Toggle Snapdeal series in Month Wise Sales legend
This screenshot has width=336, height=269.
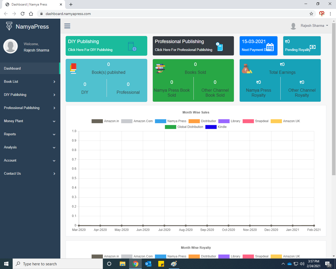point(255,121)
